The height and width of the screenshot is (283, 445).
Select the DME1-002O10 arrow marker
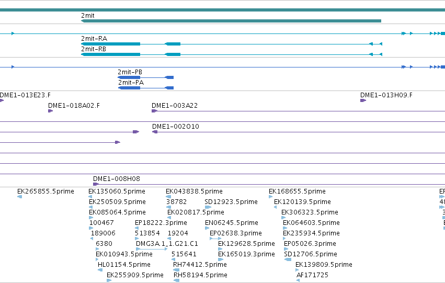[155, 132]
